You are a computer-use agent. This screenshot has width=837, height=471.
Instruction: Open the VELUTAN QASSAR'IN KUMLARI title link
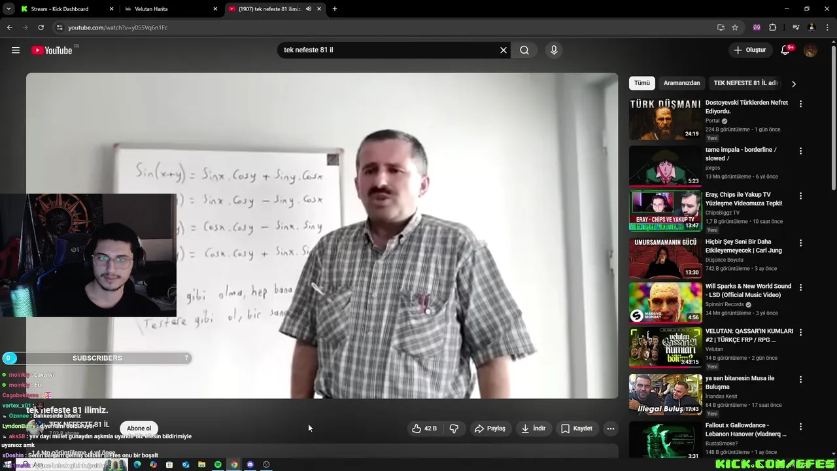(749, 336)
